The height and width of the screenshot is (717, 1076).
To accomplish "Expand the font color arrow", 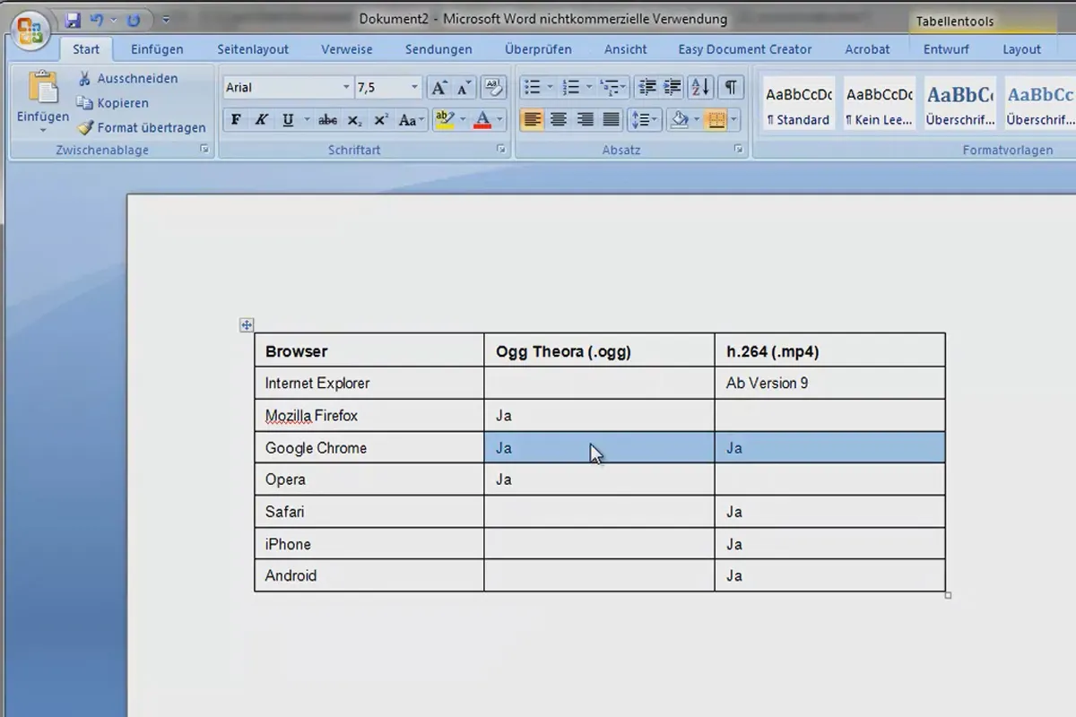I will click(x=499, y=119).
